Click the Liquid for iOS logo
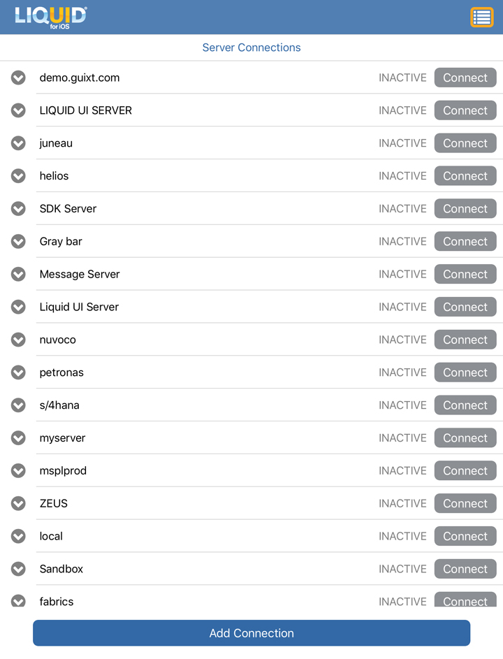This screenshot has width=503, height=659. (50, 17)
